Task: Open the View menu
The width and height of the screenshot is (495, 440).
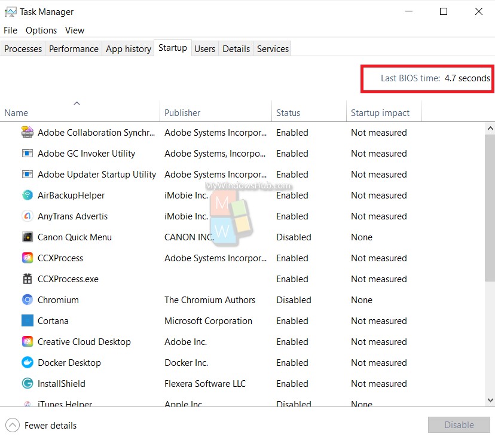Action: click(75, 30)
